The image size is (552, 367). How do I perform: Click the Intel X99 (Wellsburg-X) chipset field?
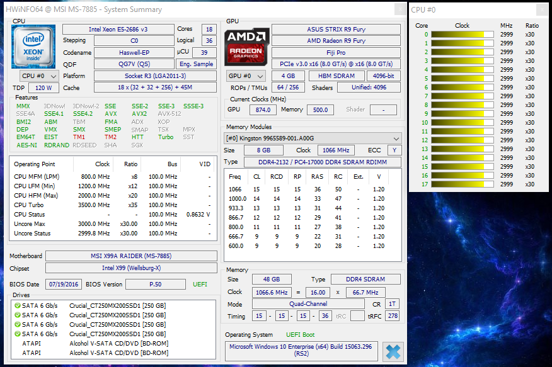[131, 268]
